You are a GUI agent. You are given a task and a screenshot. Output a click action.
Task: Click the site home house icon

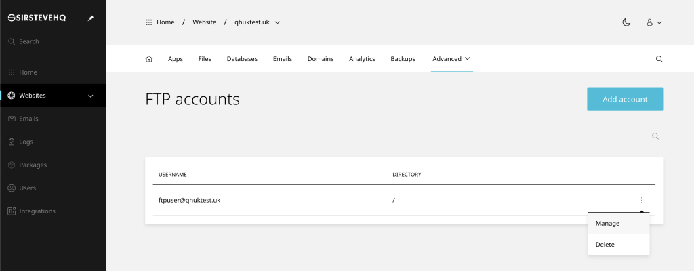click(x=149, y=59)
